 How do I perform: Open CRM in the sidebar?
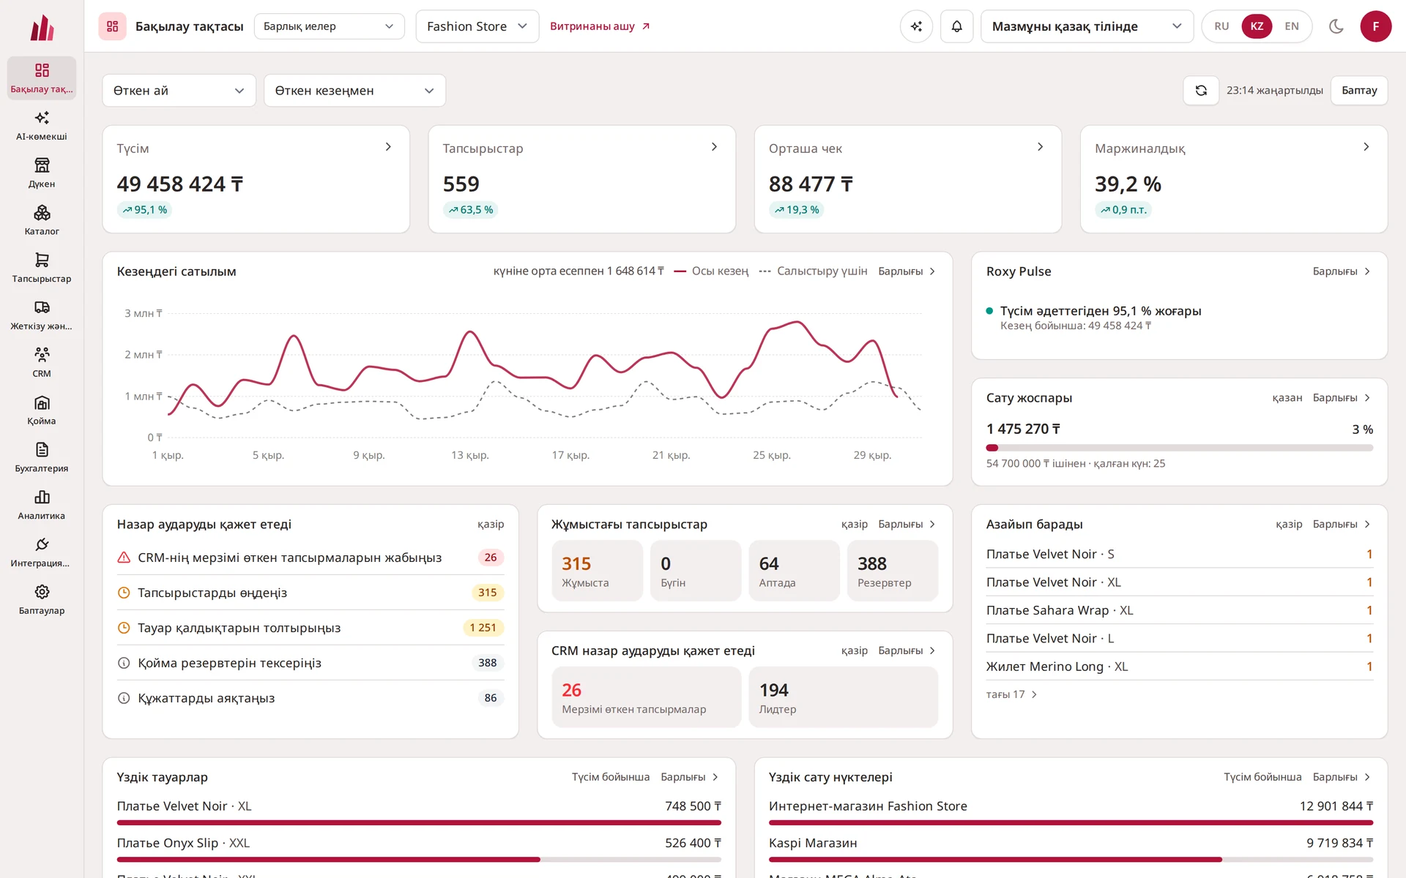click(x=42, y=363)
